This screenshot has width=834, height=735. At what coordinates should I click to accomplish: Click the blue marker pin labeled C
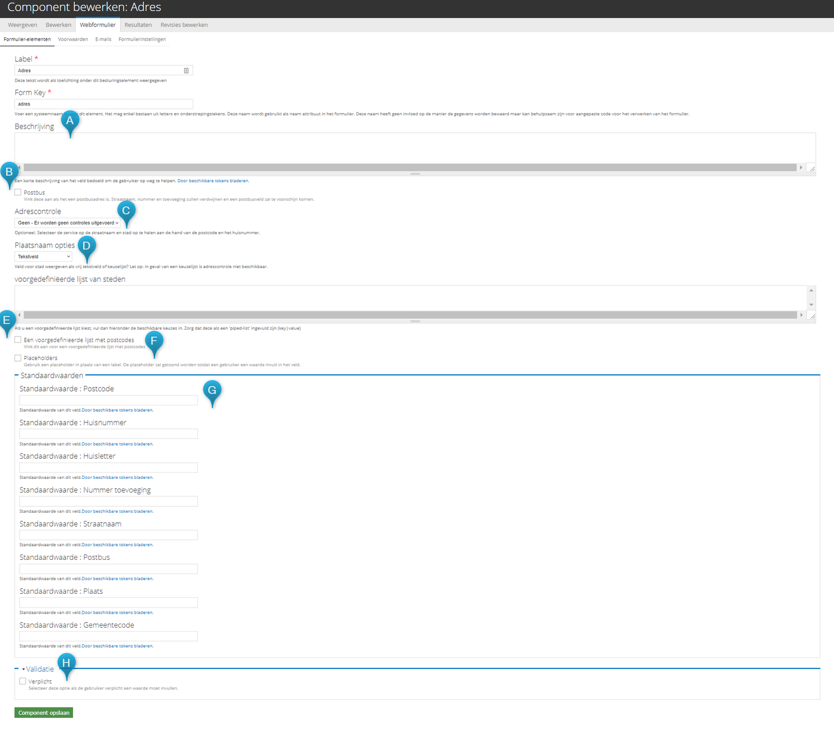126,211
